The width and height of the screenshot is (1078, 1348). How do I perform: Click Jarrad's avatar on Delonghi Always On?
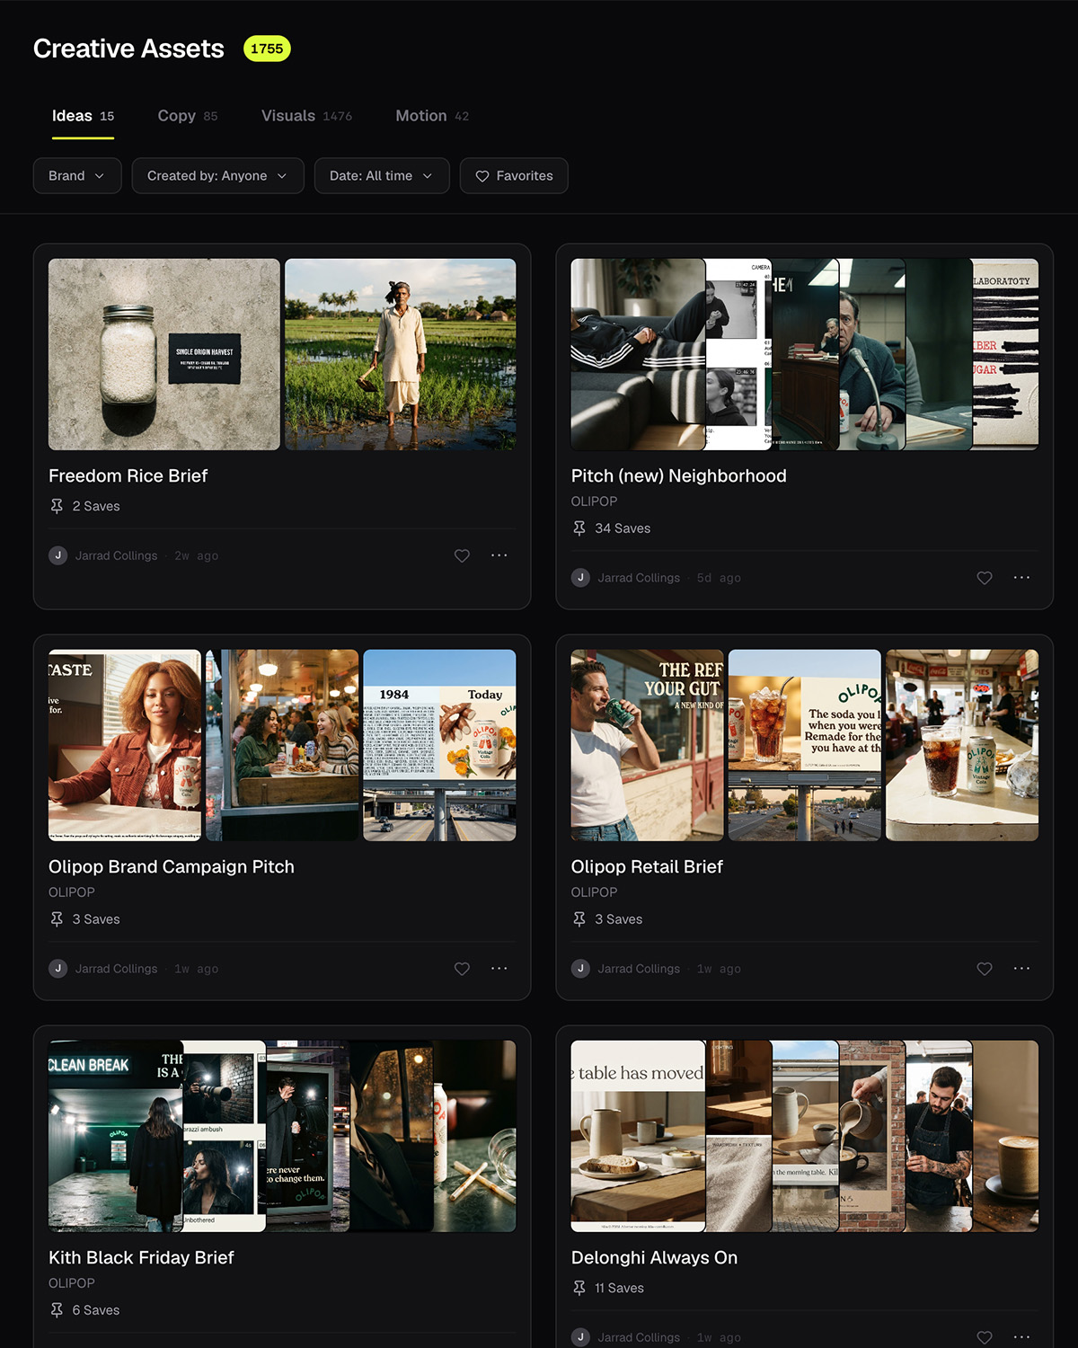581,1337
